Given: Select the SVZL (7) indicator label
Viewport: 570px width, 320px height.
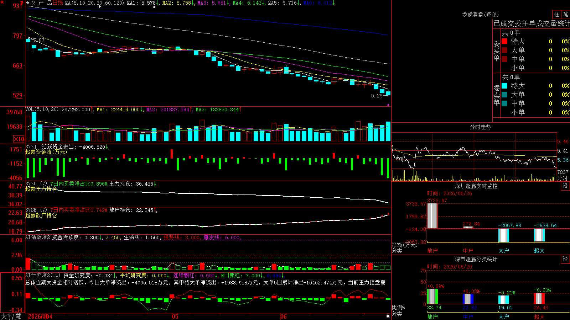Looking at the screenshot, I should (x=36, y=184).
